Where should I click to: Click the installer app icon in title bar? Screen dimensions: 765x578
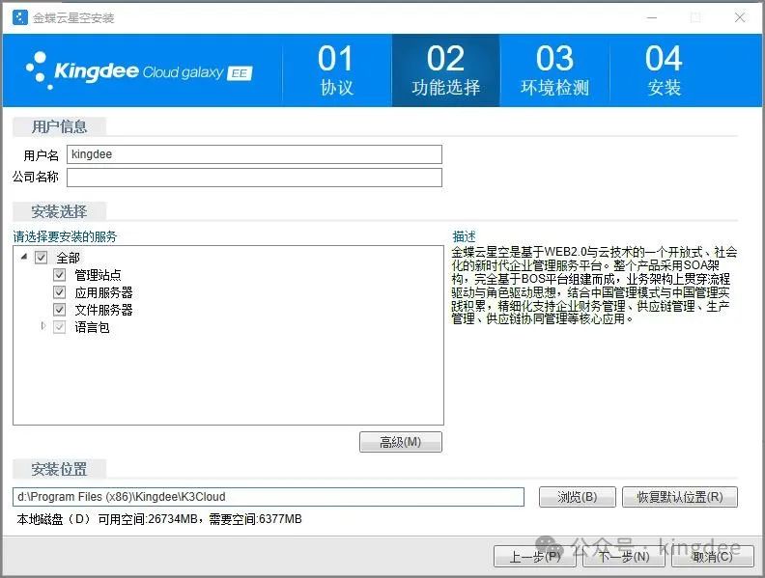19,17
